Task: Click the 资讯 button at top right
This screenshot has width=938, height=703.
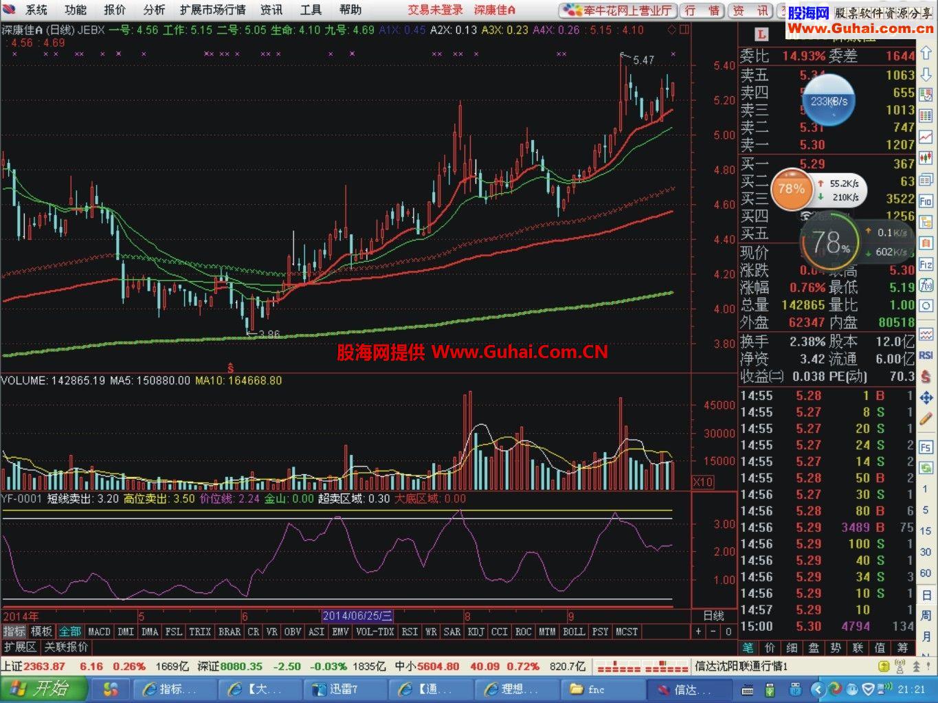Action: (x=750, y=10)
